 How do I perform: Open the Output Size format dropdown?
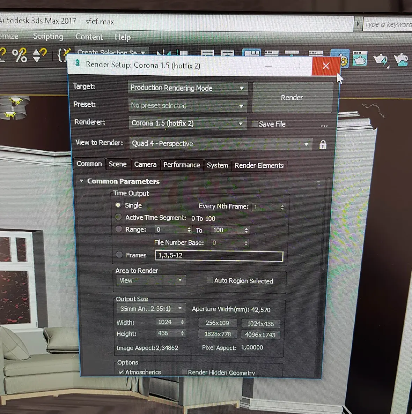coord(151,308)
